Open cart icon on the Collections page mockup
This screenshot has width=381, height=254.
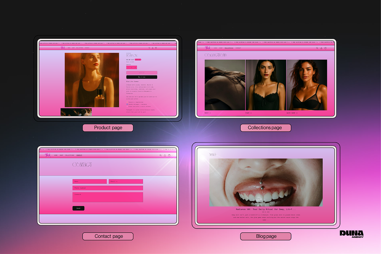tap(325, 48)
